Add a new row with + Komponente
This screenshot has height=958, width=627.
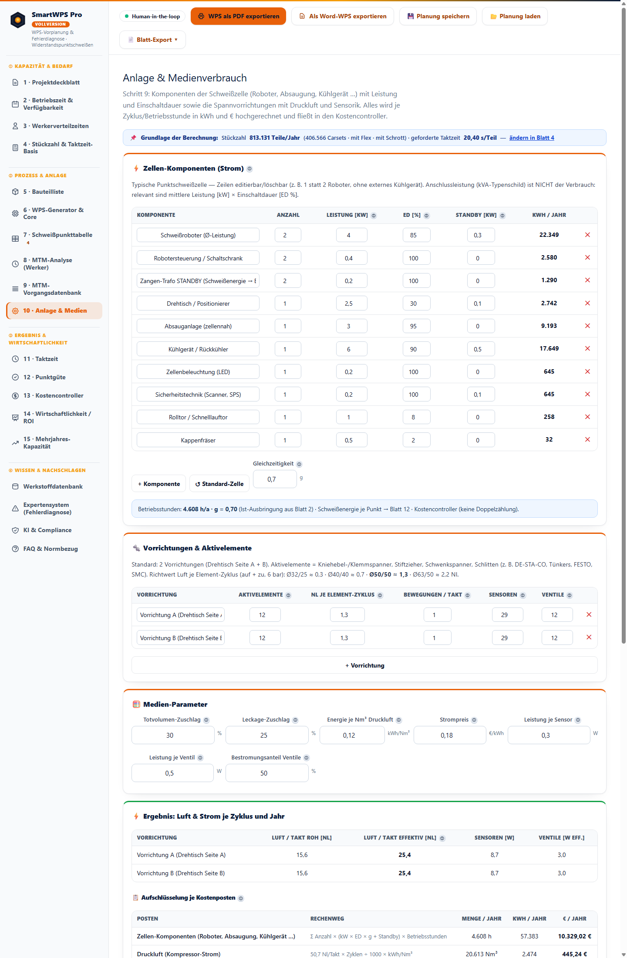click(x=158, y=484)
